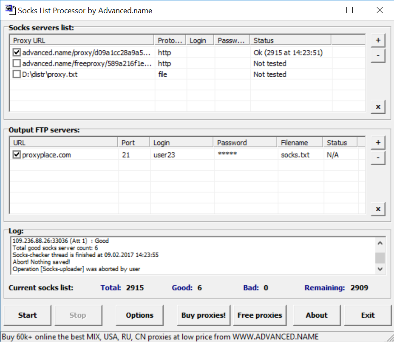Click log line 'Total good socks server count: 6'
Viewport: 394px width, 342px height.
(55, 248)
